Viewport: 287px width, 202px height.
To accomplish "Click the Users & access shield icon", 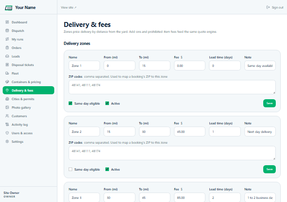I will pos(7,133).
